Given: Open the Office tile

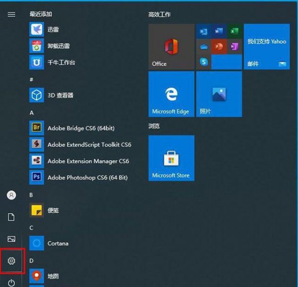Looking at the screenshot, I should click(x=171, y=47).
